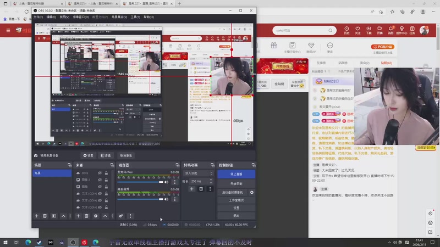Toggle visibility eye for 图像 2 source
440x247 pixels.
(100, 180)
